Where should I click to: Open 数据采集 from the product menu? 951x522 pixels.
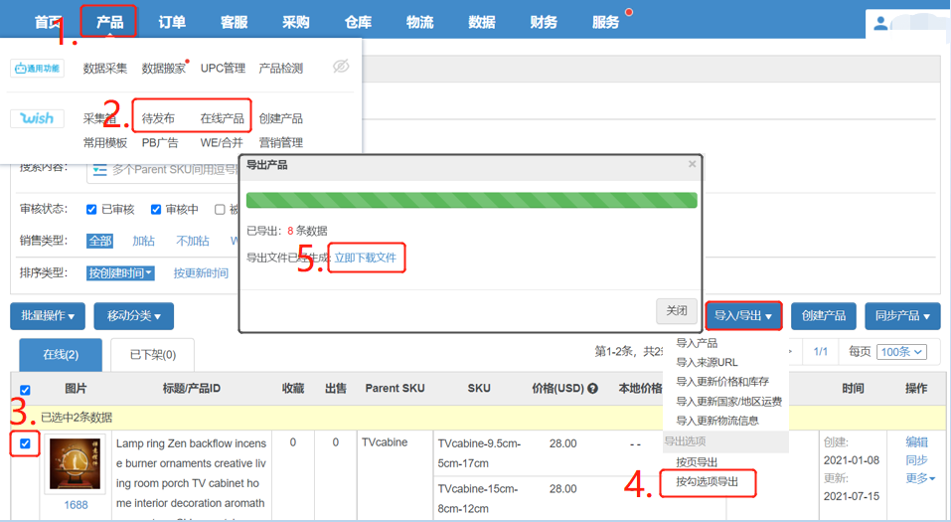pos(105,68)
